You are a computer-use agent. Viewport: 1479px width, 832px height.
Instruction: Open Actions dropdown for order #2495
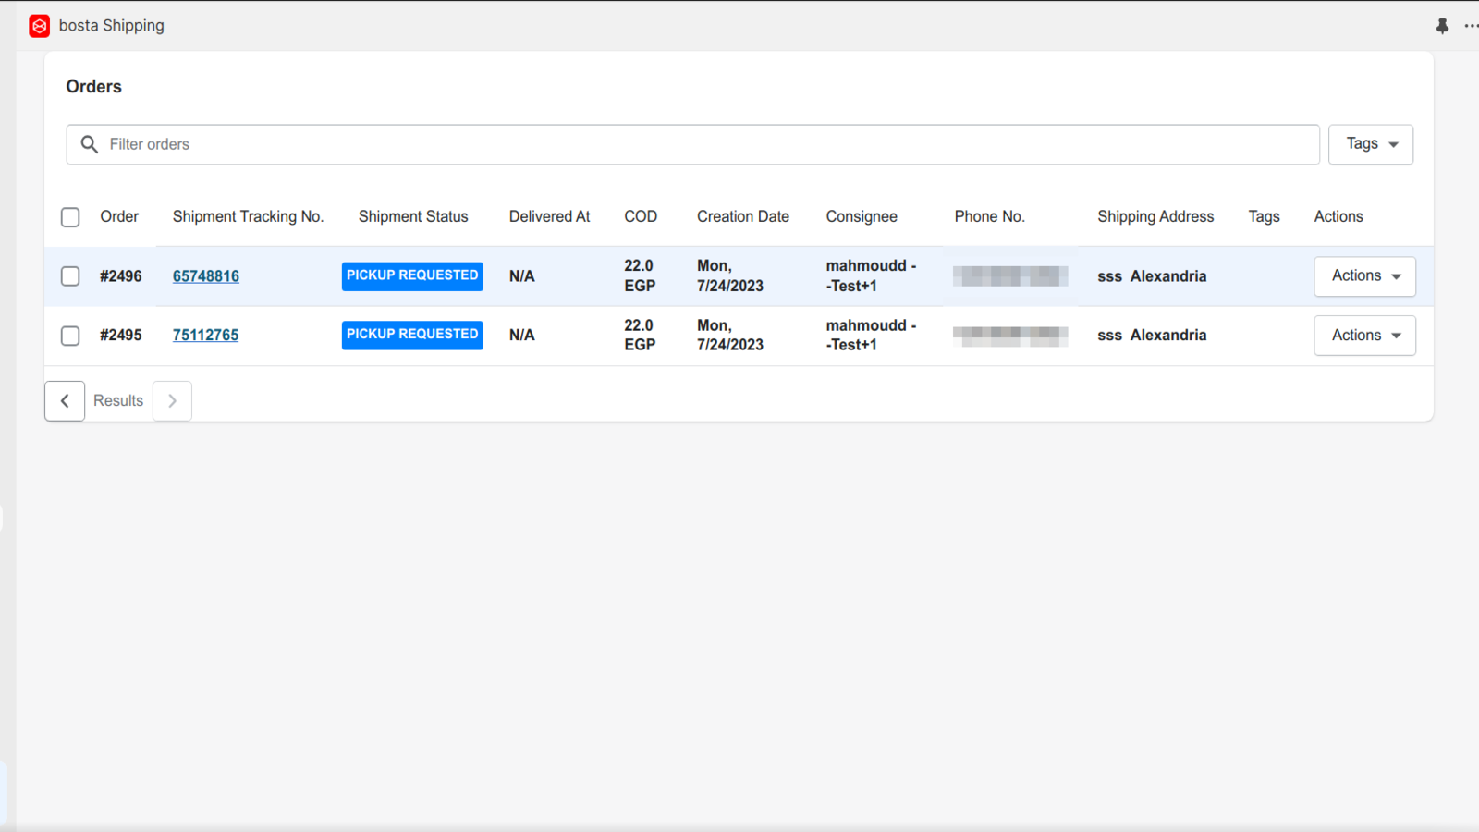[1364, 336]
